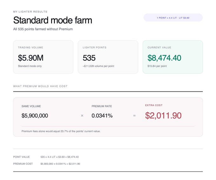Click the Standard mode farm heading
The image size is (216, 180).
point(53,20)
